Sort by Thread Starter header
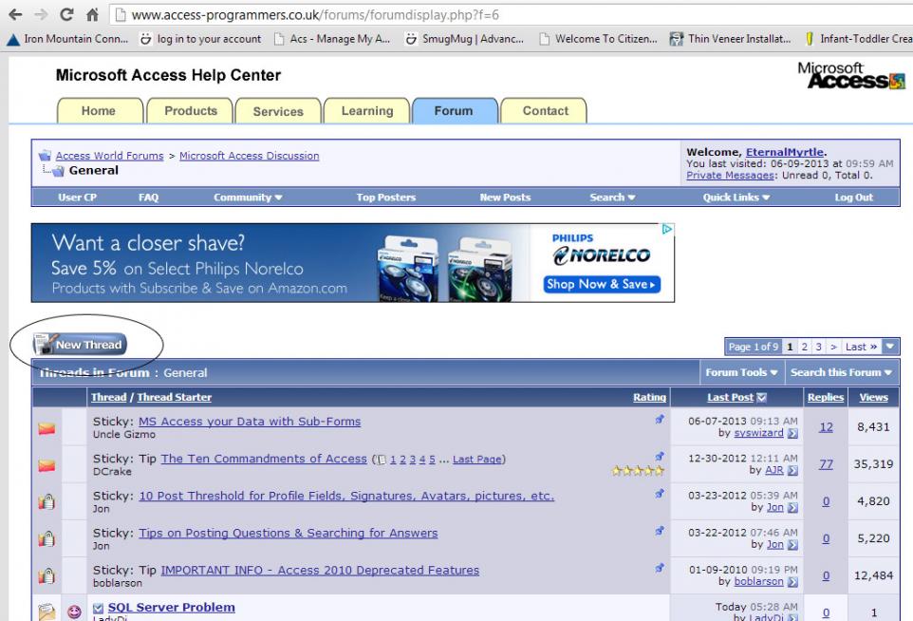This screenshot has height=621, width=913. tap(174, 397)
